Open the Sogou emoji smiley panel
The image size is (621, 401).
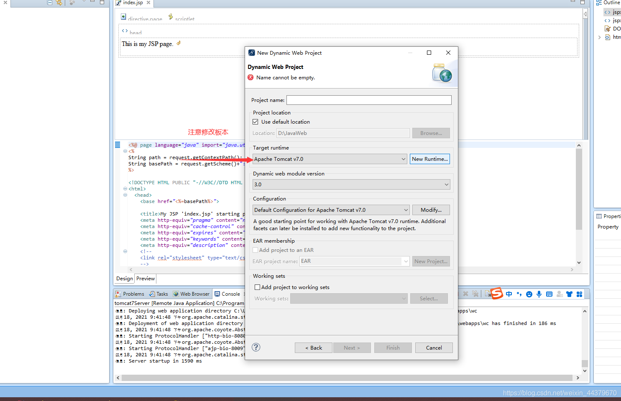coord(529,294)
